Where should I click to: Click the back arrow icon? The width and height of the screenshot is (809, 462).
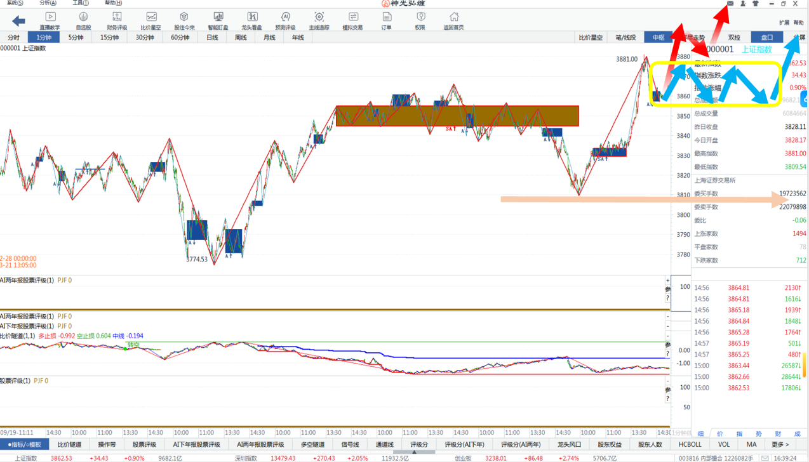(x=18, y=21)
